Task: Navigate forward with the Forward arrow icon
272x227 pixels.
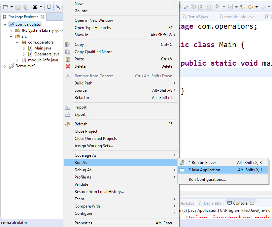Action: click(263, 6)
